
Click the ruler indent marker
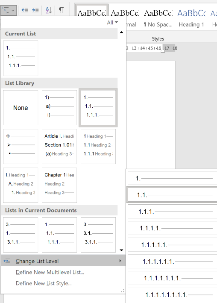tap(163, 51)
